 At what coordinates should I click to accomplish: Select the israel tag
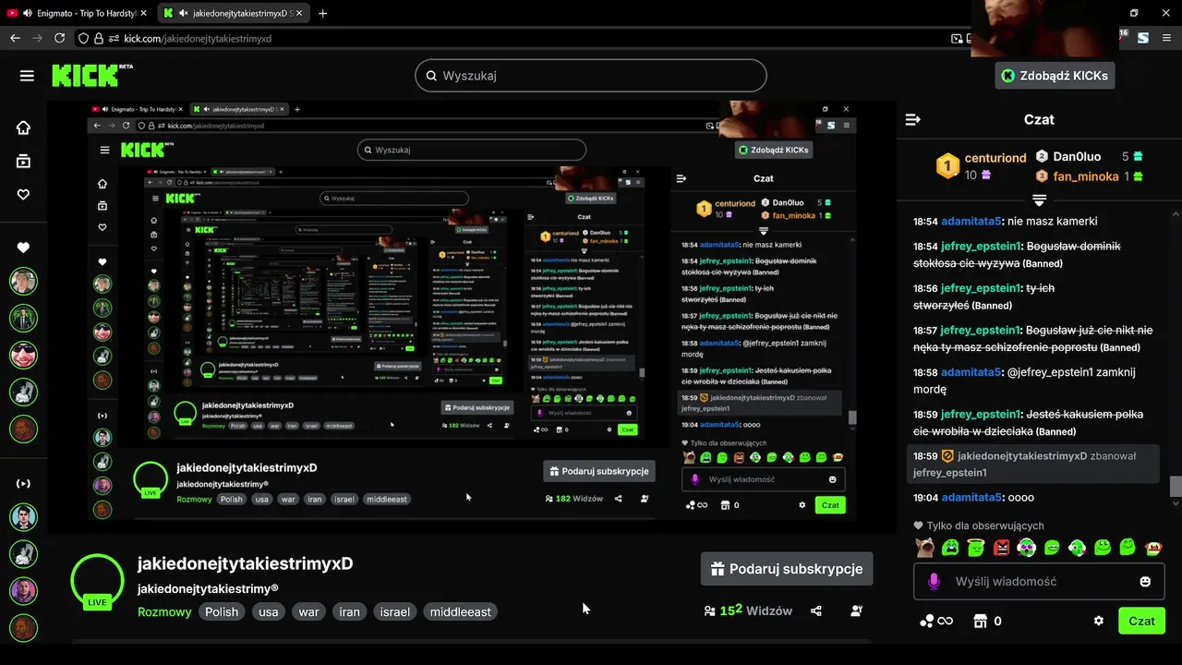point(395,611)
